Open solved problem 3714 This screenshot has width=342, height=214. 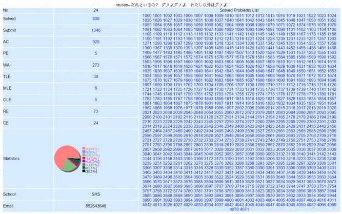(x=239, y=186)
